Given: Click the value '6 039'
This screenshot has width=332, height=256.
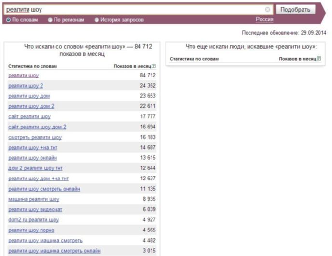Looking at the screenshot, I should coord(149,209).
